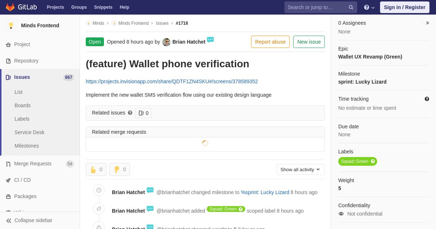This screenshot has height=229, width=436.
Task: Click the collapse sidebar double-chevron icon
Action: tap(9, 221)
